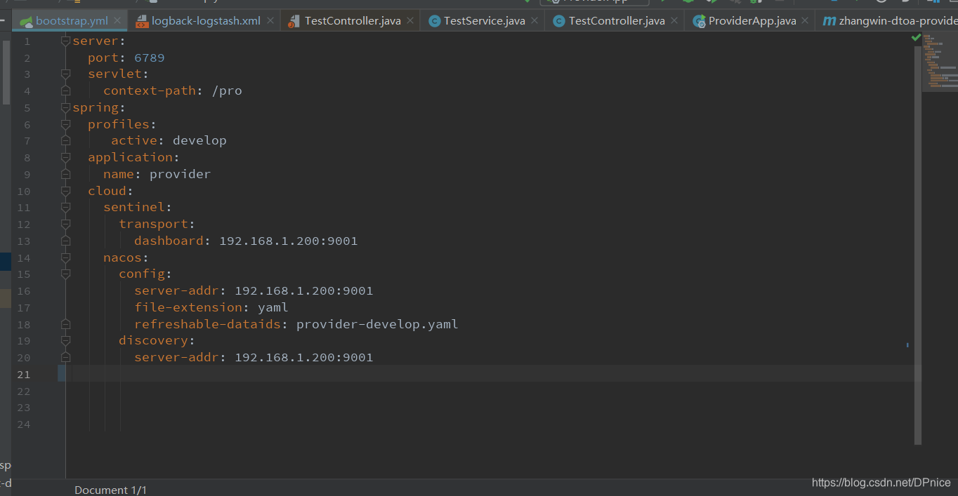Screen dimensions: 958x496
Task: Click the dashboard address 192.168.1.200:9001
Action: coord(289,241)
